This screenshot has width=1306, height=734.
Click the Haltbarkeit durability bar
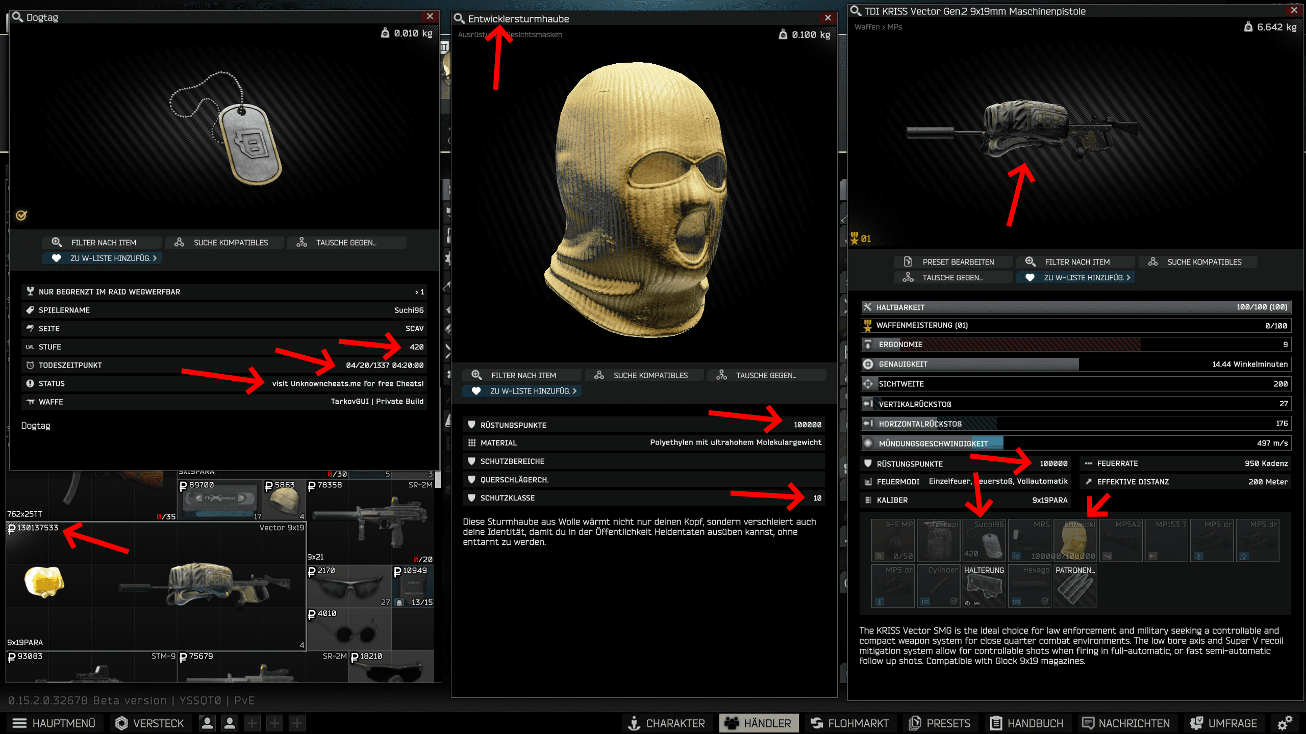coord(1076,307)
